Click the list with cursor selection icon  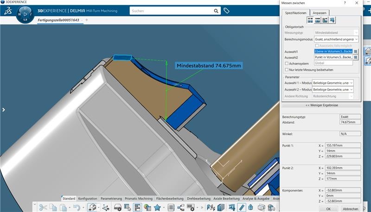click(x=128, y=207)
